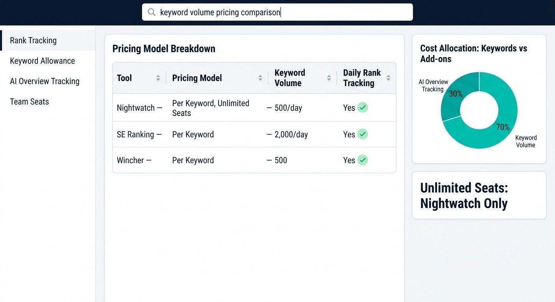Select the Nightwatch tool cell

tap(140, 108)
